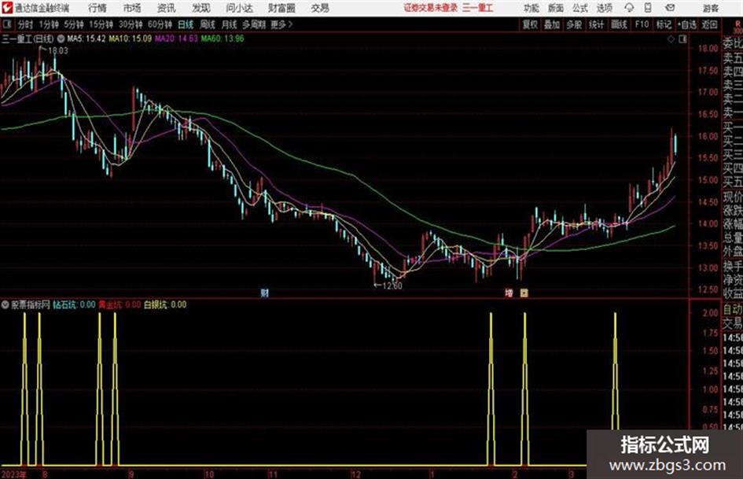Click the 多股 toolbar button

tap(574, 24)
